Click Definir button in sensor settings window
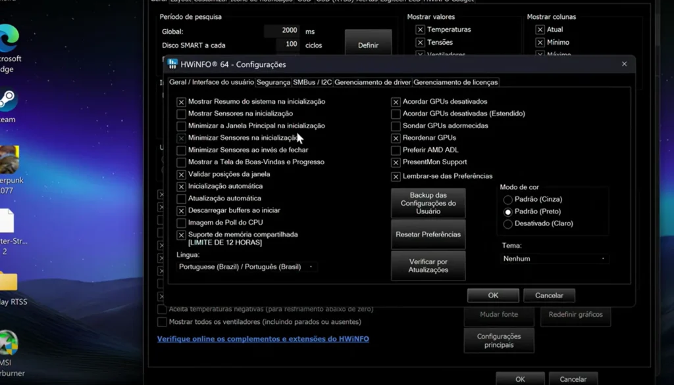This screenshot has width=674, height=385. coord(368,43)
